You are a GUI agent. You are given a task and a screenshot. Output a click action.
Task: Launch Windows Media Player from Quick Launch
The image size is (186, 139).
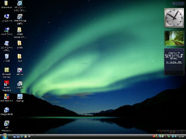pyautogui.click(x=26, y=137)
